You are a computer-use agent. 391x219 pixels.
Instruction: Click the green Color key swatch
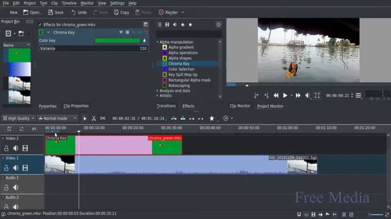tap(117, 41)
